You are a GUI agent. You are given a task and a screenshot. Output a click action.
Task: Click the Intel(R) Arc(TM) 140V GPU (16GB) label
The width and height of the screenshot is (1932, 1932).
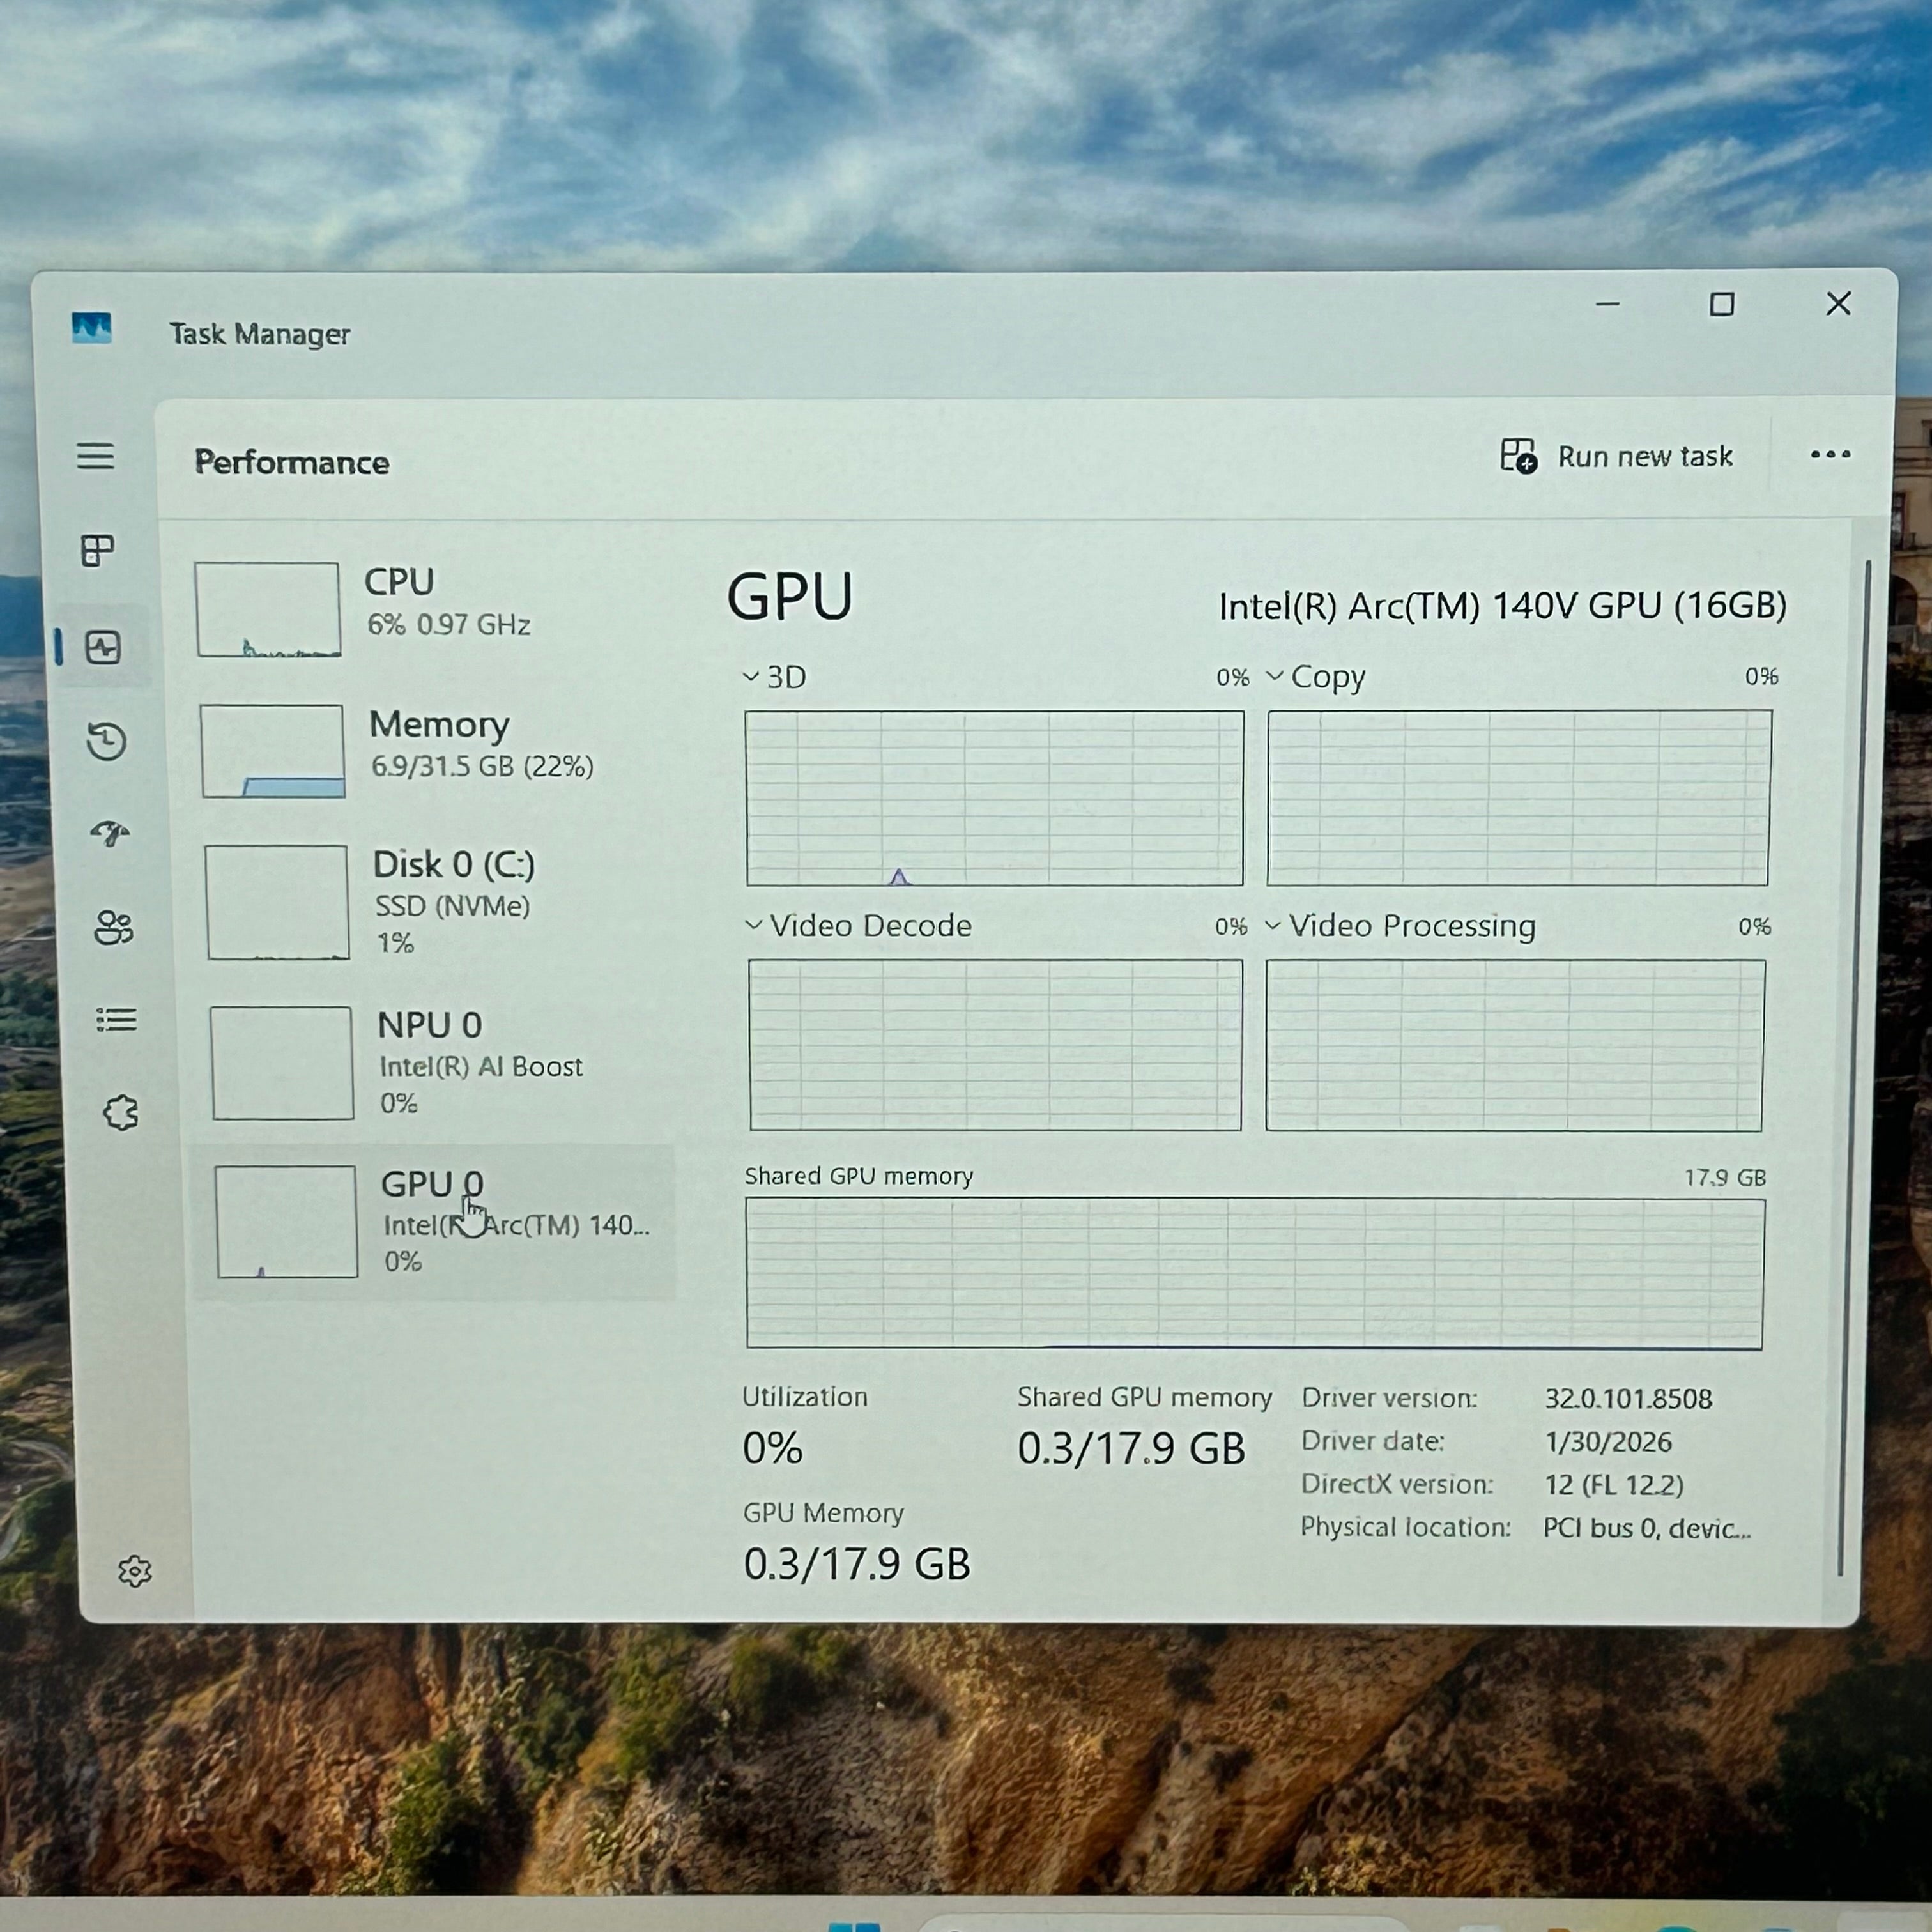click(x=1502, y=606)
